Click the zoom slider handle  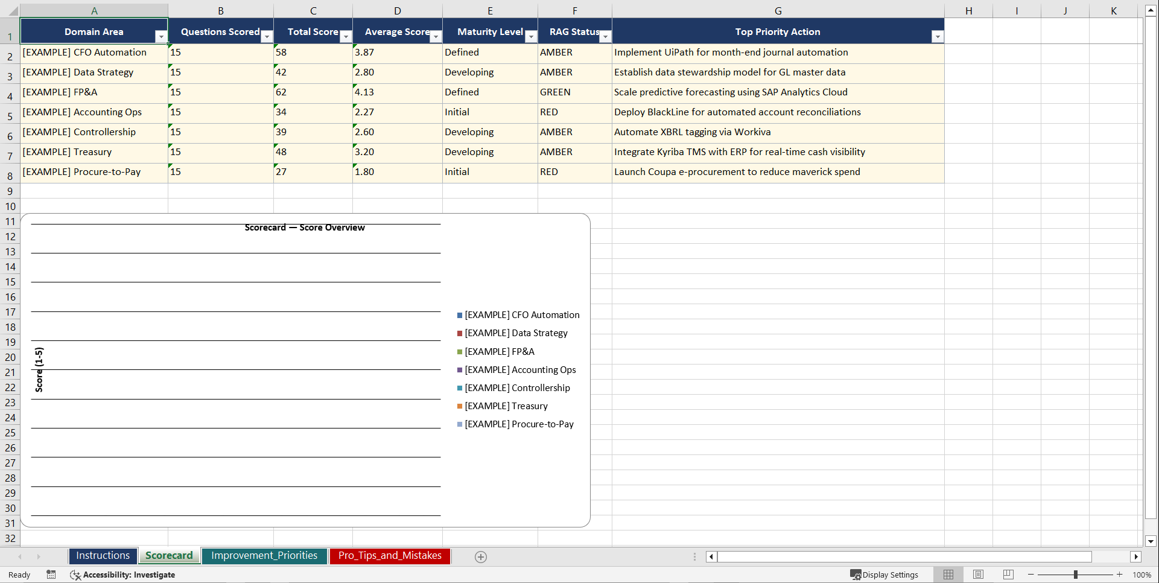[1075, 575]
